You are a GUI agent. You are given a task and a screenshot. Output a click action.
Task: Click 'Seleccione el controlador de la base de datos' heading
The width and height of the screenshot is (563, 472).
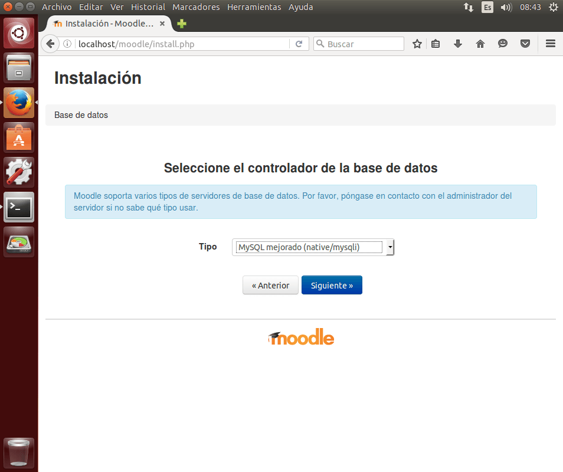click(x=301, y=168)
